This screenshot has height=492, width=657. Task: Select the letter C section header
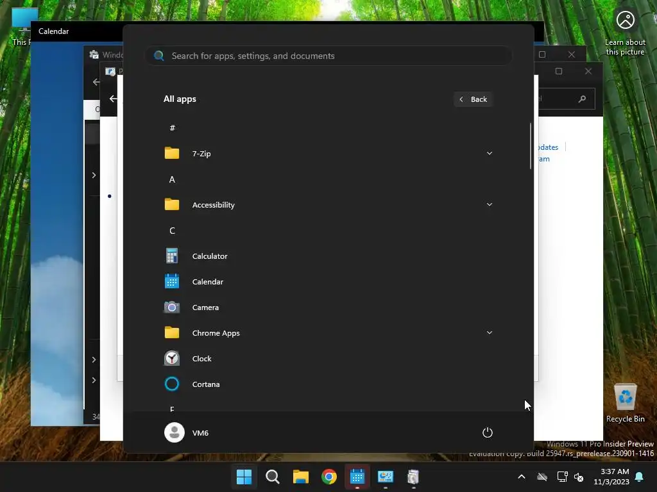click(x=172, y=231)
